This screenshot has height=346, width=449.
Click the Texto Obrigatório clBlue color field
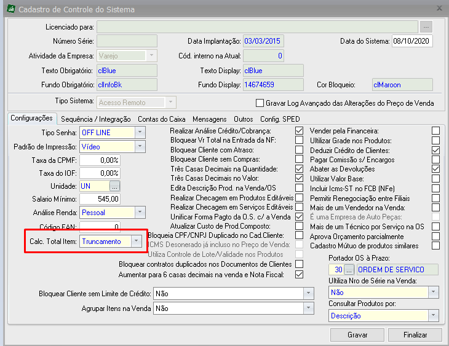pyautogui.click(x=127, y=71)
